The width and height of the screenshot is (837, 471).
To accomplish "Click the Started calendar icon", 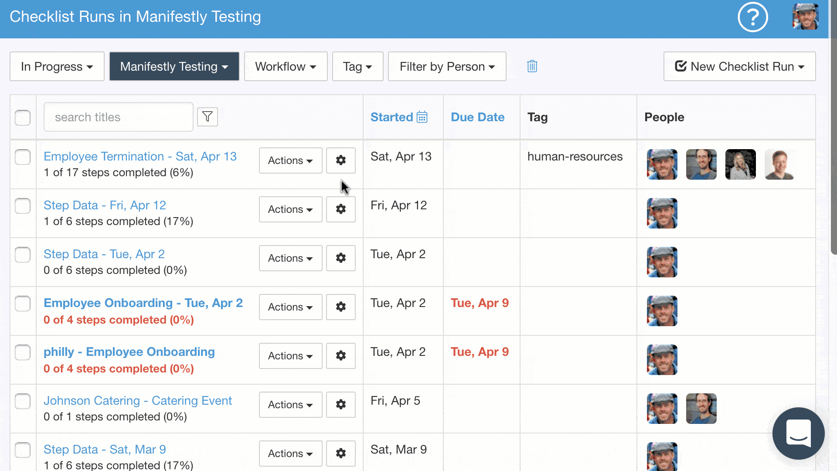I will pyautogui.click(x=422, y=117).
